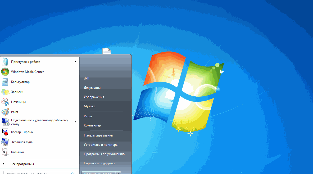Click Все программы label
This screenshot has width=313, height=174.
point(22,164)
